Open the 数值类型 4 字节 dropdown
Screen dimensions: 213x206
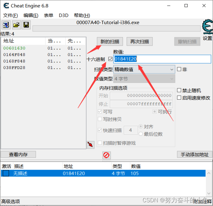[144, 79]
